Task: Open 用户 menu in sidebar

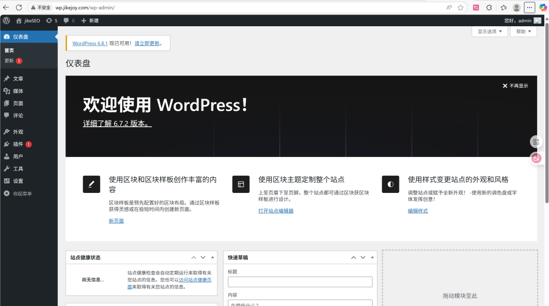Action: pyautogui.click(x=29, y=156)
